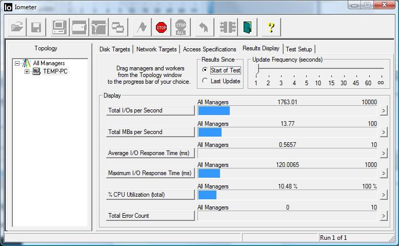Click the Maximum Response Time bar
This screenshot has height=246, width=399.
(288, 174)
